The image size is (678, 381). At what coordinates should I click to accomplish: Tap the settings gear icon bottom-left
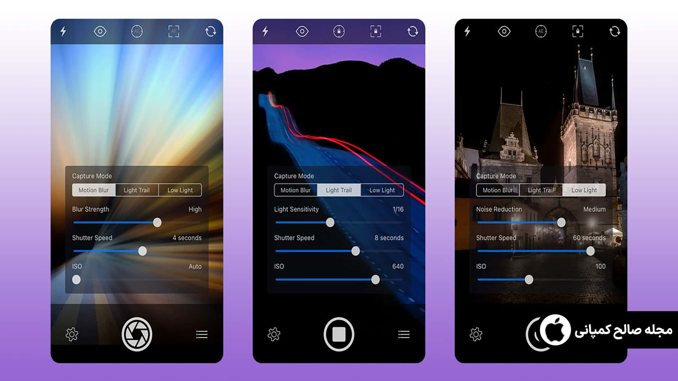tap(72, 333)
